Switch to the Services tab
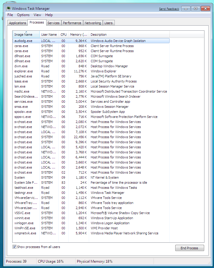Image resolution: width=214 pixels, height=268 pixels. click(x=53, y=23)
